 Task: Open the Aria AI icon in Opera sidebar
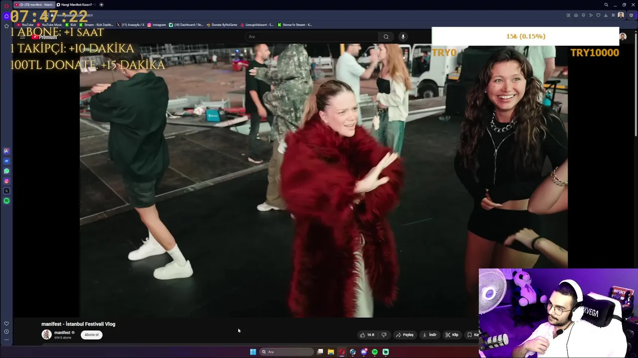[x=6, y=151]
